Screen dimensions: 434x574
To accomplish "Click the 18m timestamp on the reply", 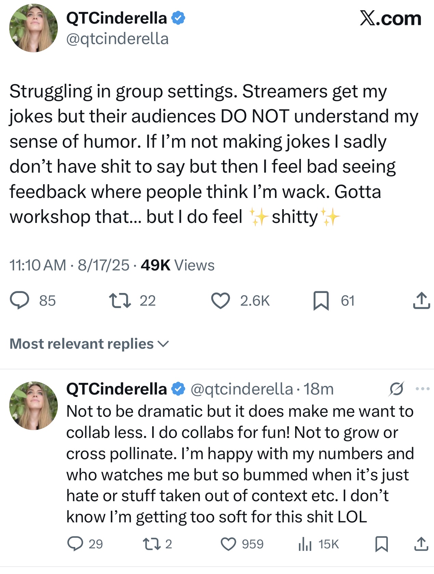I will tap(318, 389).
